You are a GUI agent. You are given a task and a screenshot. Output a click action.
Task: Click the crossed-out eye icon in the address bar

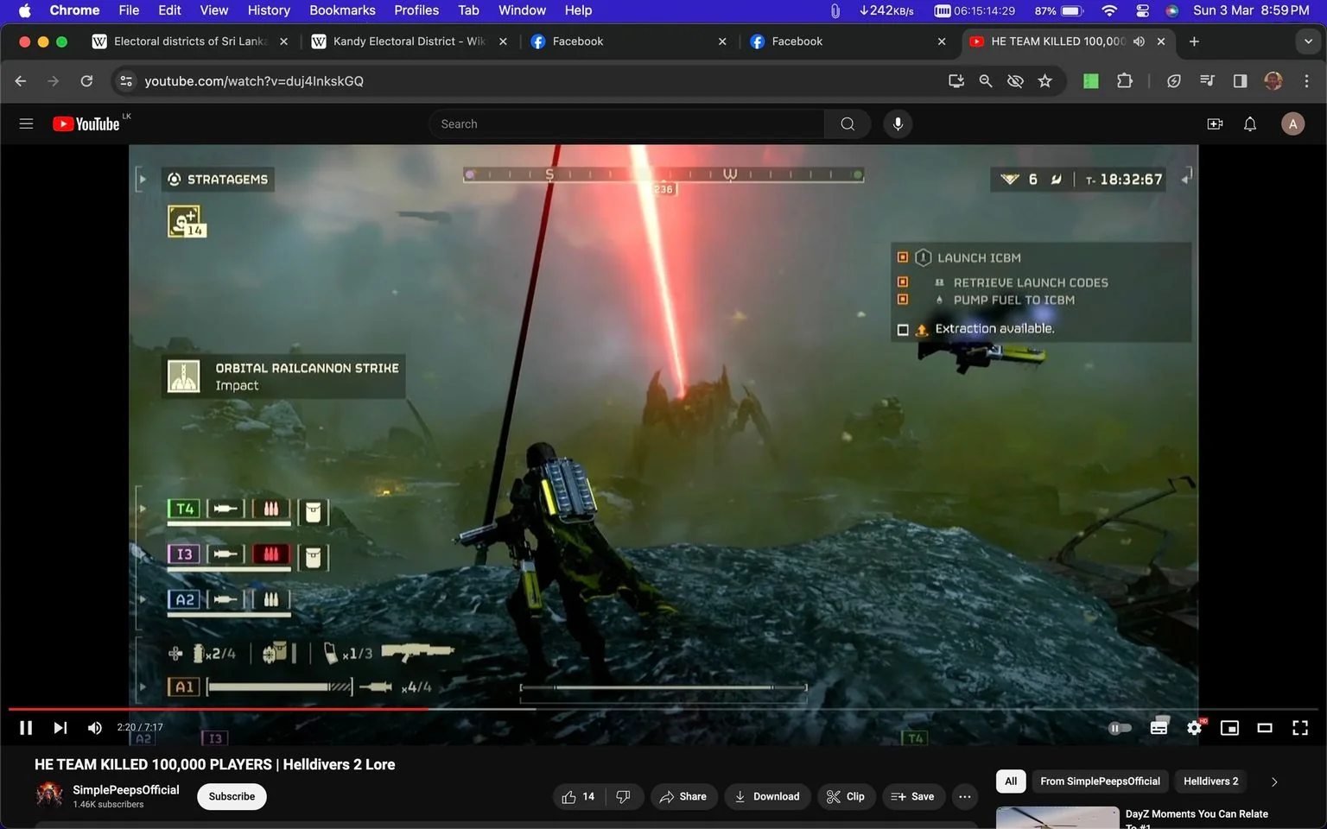pos(1015,80)
